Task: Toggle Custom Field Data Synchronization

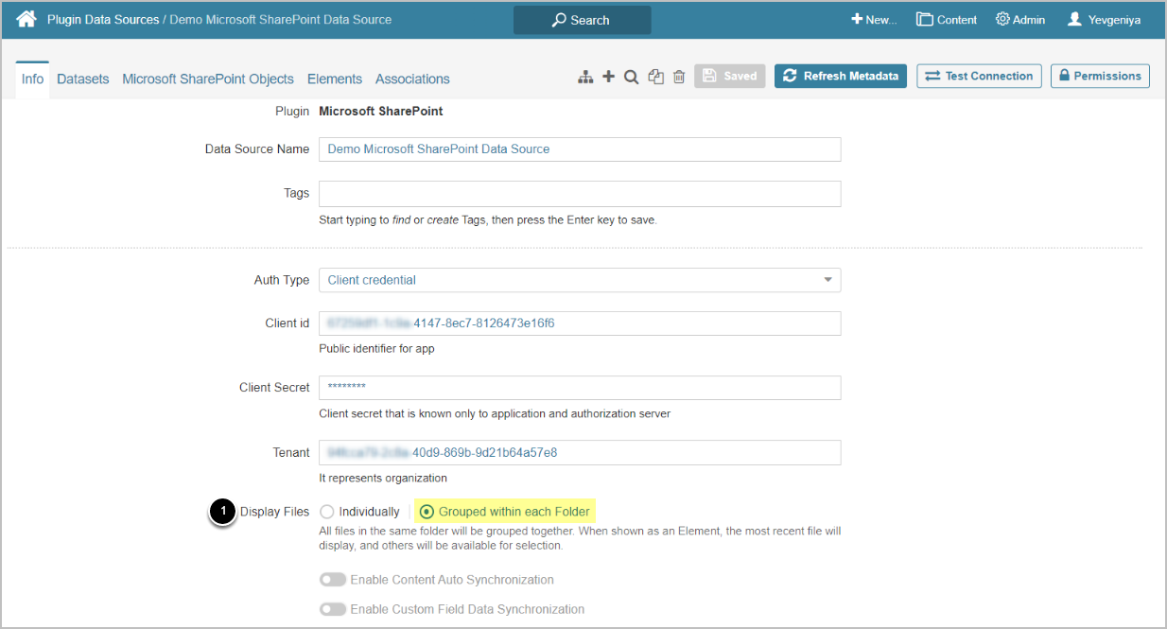Action: (x=333, y=609)
